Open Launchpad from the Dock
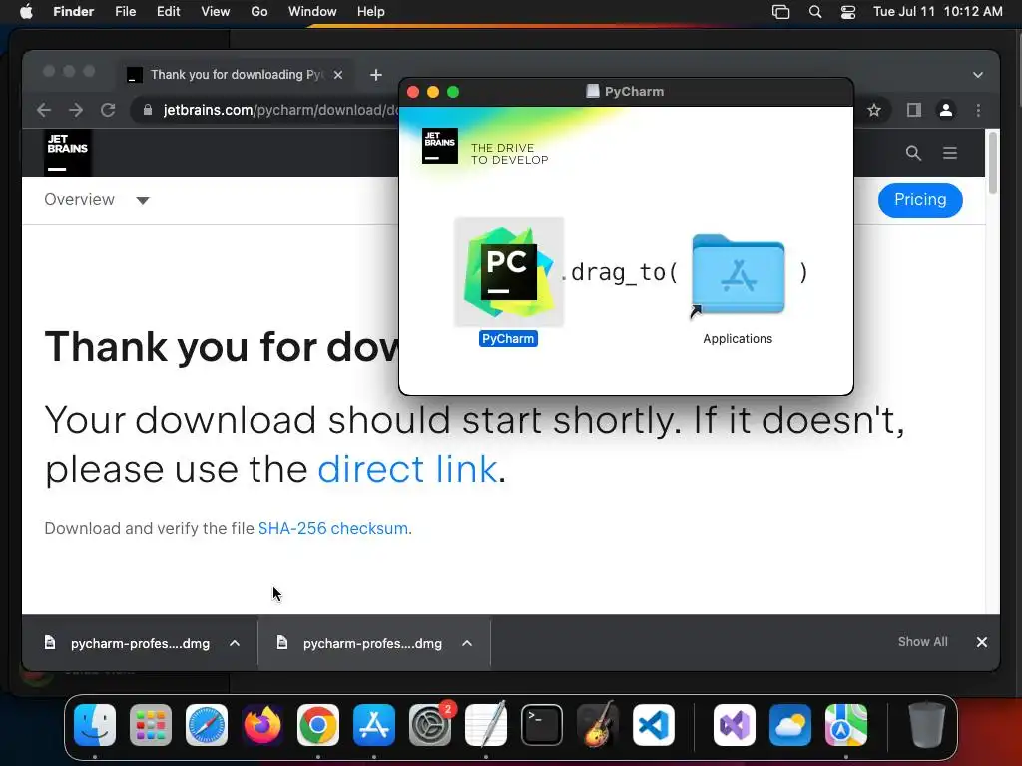 click(x=151, y=725)
